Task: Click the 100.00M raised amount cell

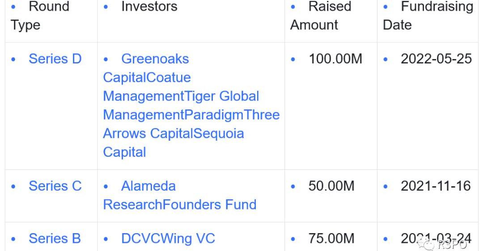Action: (x=335, y=59)
